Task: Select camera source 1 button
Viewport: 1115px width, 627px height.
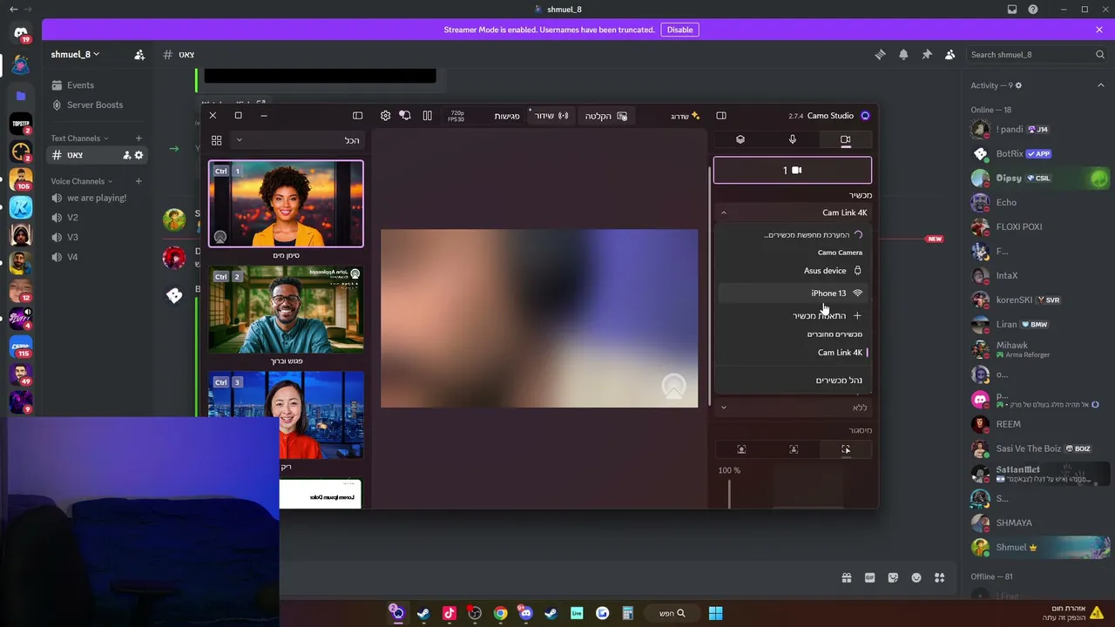Action: (x=793, y=171)
